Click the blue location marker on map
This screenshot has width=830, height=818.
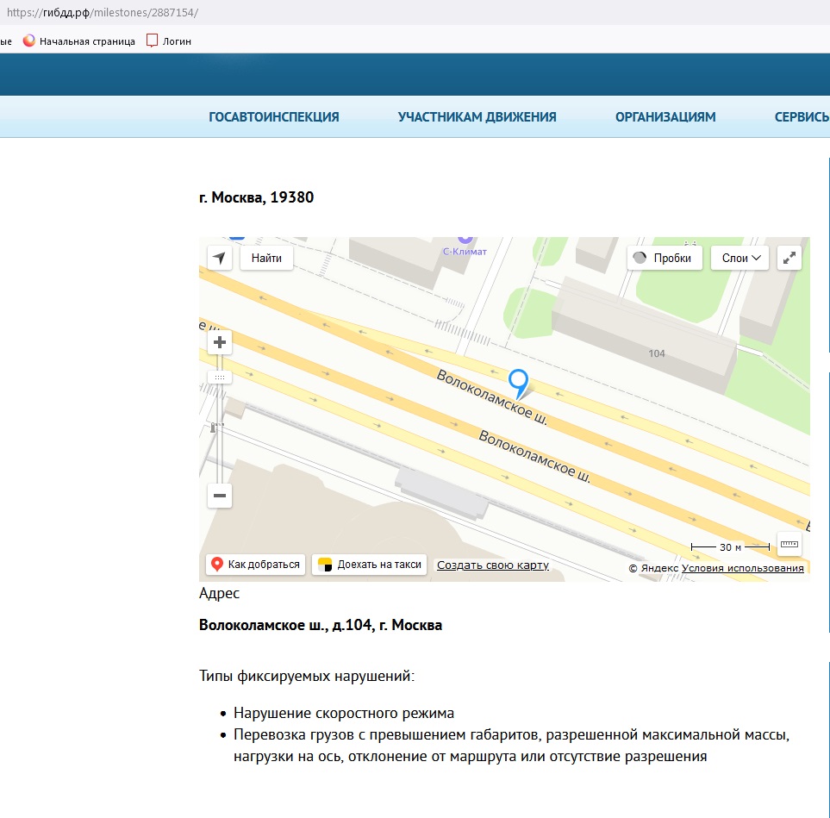pyautogui.click(x=518, y=381)
